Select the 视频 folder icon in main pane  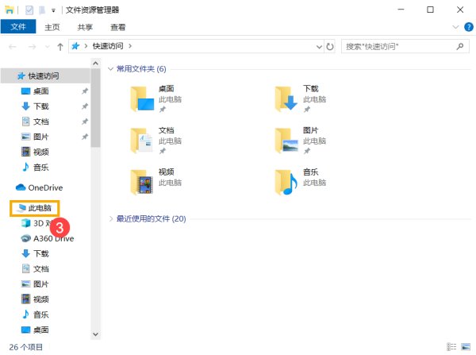[x=142, y=183]
